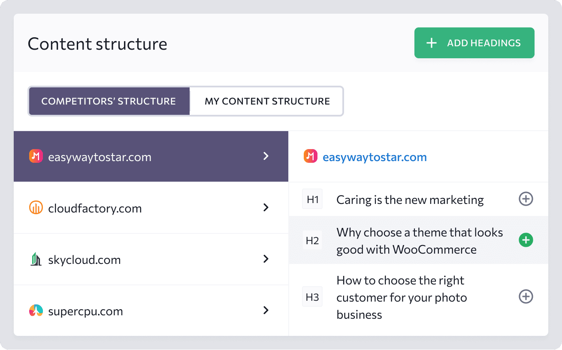Click the H1 heading tag badge
Screen dimensions: 562x350
coord(312,200)
